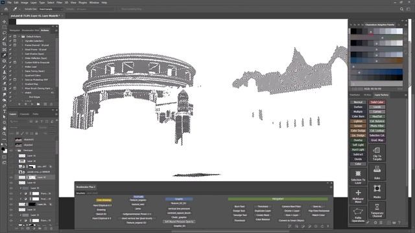Viewport: 415px width, 233px height.
Task: Select the Brush tool
Action: coord(4,67)
